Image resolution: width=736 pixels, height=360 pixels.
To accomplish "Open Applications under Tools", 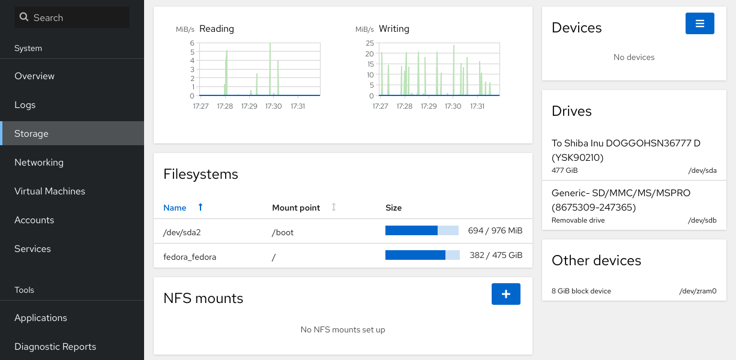I will [x=72, y=318].
